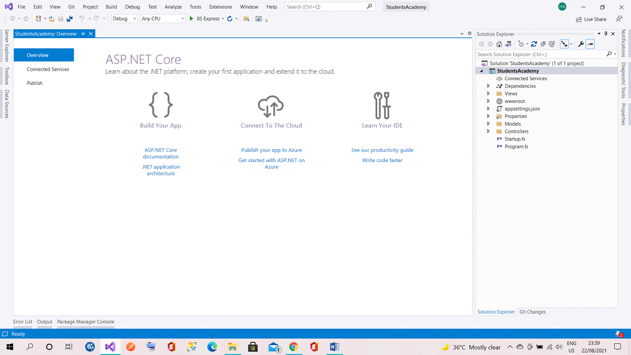Viewport: 631px width, 355px height.
Task: Expand the Dependencies node
Action: pyautogui.click(x=488, y=86)
